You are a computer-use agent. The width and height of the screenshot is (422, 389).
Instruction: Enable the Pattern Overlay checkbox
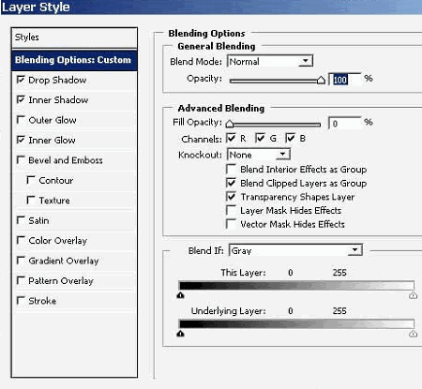click(x=21, y=280)
